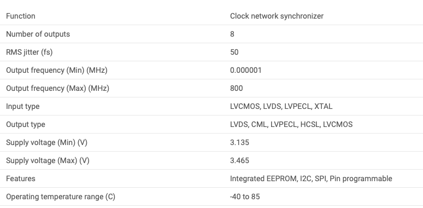Select the voltage value 3.465
423x208 pixels.
click(x=239, y=160)
